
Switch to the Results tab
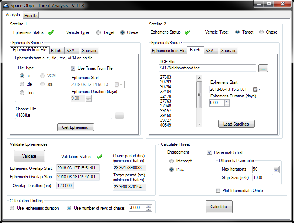(x=31, y=16)
